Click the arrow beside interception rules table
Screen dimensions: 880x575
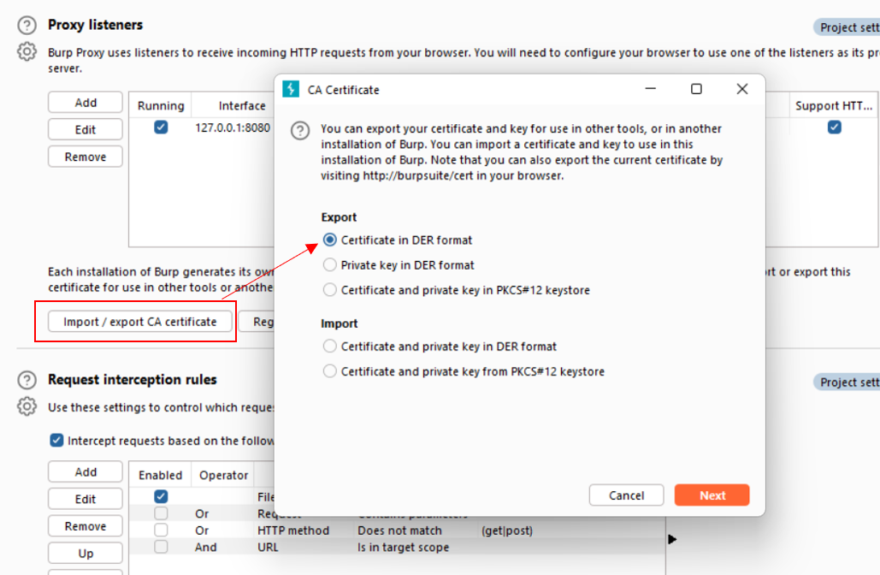pyautogui.click(x=672, y=539)
